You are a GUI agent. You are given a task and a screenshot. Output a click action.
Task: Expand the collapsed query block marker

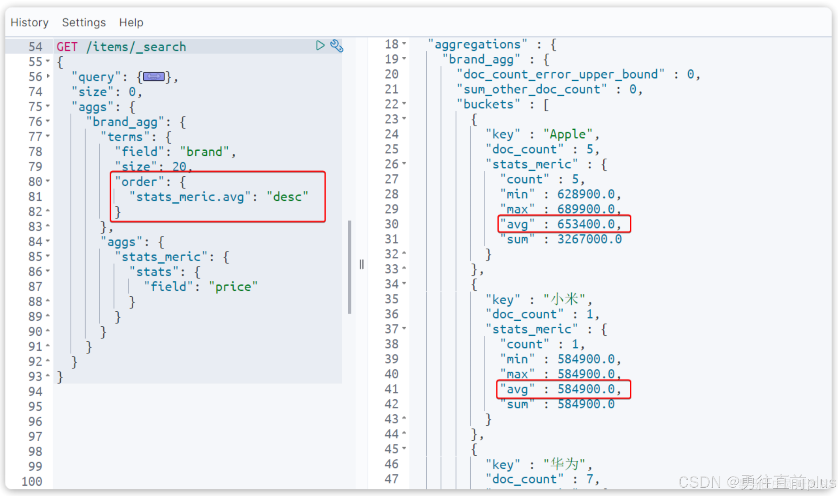tap(154, 77)
